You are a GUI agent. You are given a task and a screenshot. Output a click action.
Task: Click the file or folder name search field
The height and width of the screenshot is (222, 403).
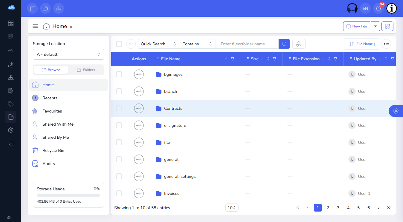tap(247, 44)
